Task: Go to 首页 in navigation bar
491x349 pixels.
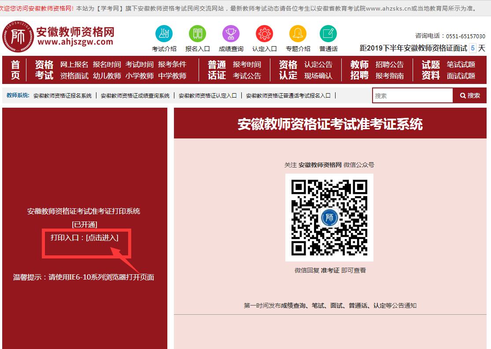Action: (x=15, y=70)
